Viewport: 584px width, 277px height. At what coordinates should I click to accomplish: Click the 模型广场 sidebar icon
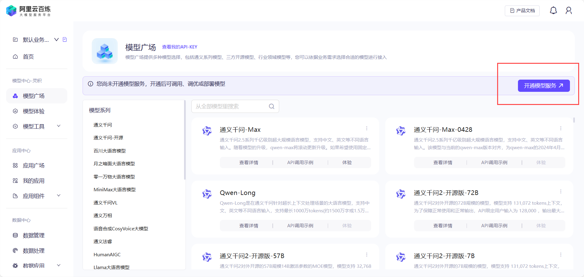point(15,96)
